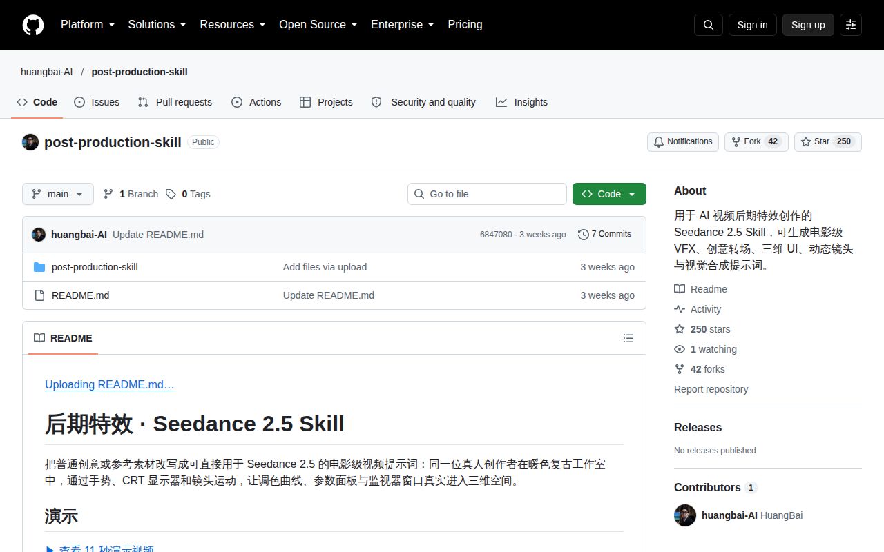
Task: Click the Notifications button
Action: point(683,141)
